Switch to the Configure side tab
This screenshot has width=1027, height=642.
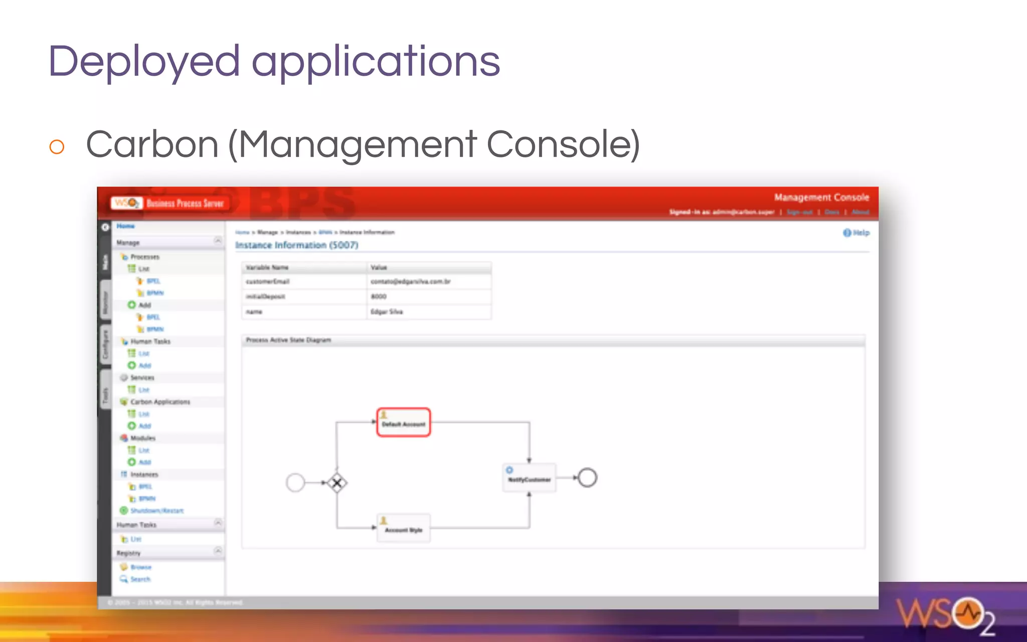tap(105, 345)
